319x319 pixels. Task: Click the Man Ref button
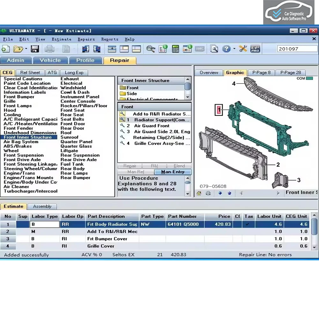click(x=136, y=172)
